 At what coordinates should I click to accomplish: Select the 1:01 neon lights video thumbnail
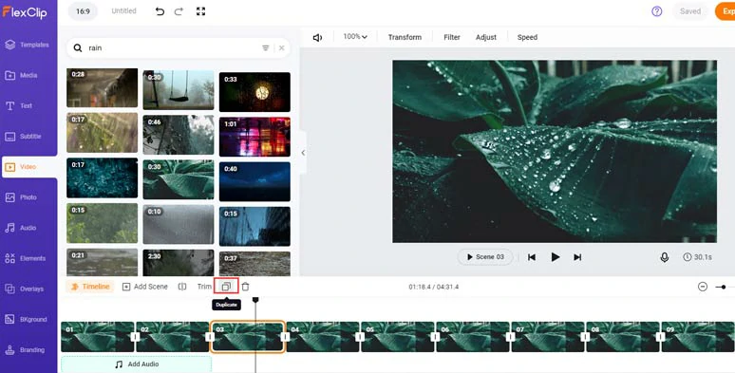click(x=254, y=137)
